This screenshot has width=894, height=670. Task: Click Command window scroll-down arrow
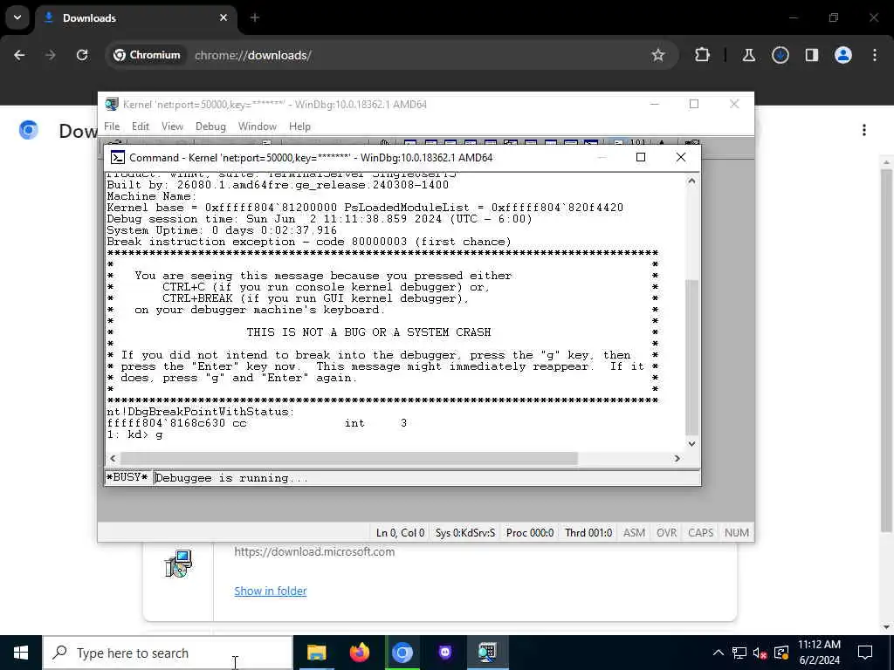[691, 444]
